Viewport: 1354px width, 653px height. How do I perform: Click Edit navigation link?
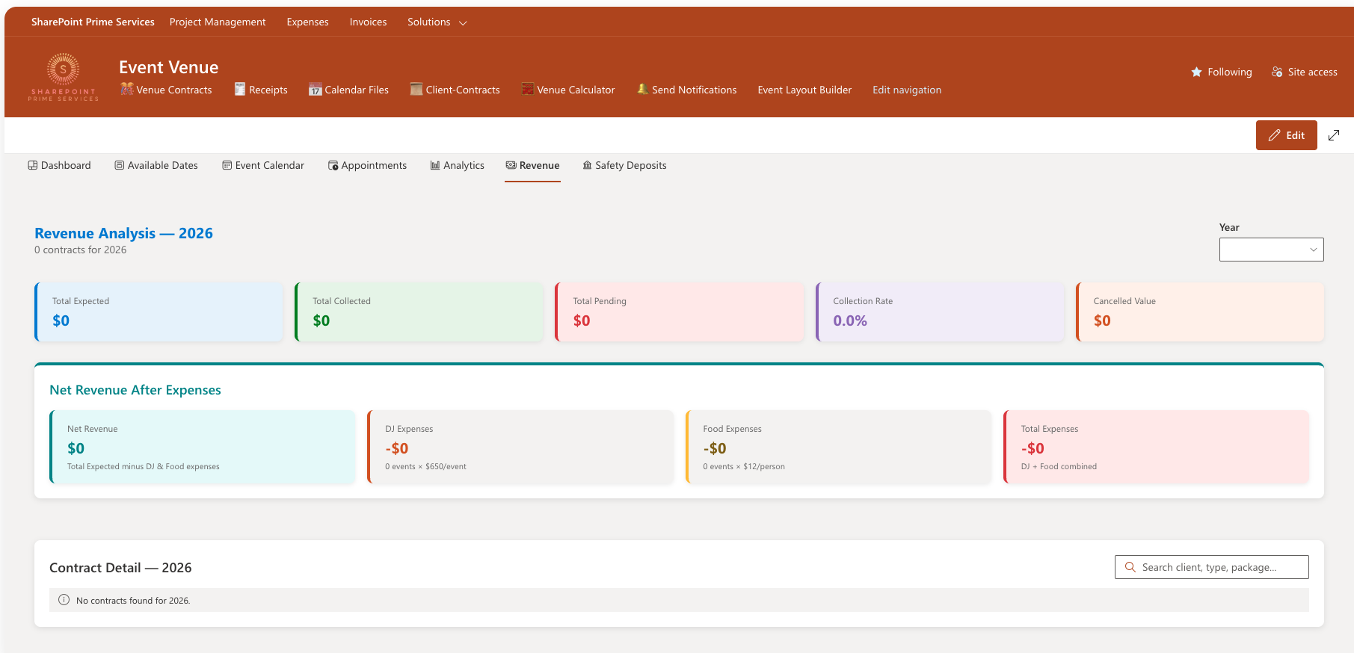point(907,90)
